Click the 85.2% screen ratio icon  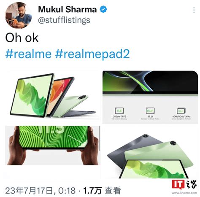tap(150, 111)
